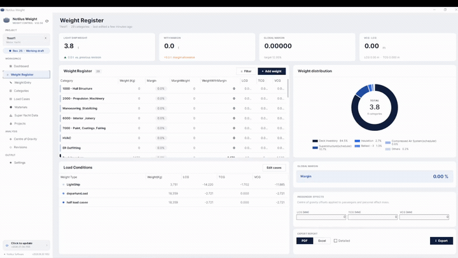This screenshot has height=258, width=458.
Task: Click the Revisions sidebar icon
Action: [11, 147]
